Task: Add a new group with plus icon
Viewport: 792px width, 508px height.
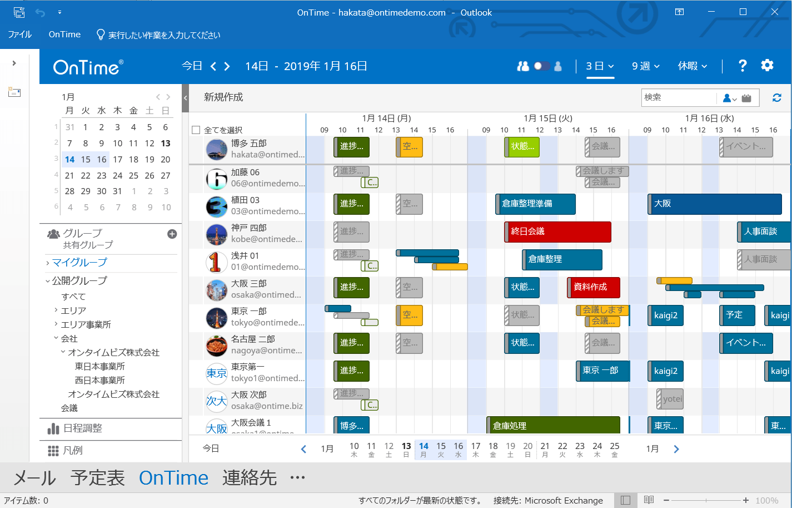Action: 172,234
